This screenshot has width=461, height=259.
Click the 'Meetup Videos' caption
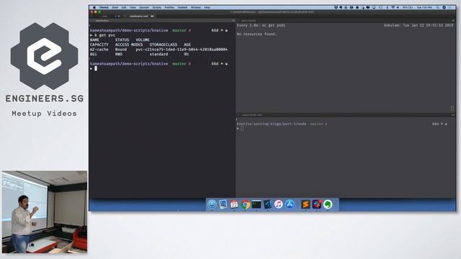45,114
